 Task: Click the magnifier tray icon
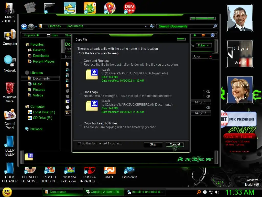199,192
